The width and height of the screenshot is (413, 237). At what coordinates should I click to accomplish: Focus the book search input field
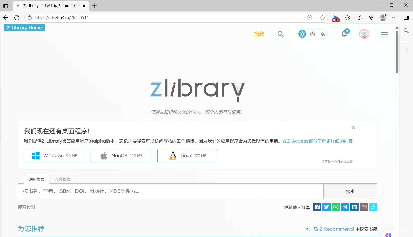click(171, 191)
